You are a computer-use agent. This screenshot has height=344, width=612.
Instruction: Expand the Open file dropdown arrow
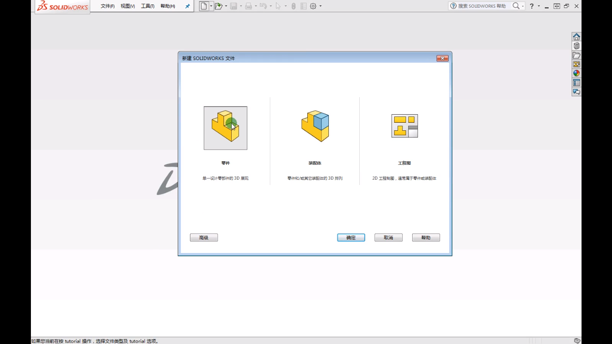tap(226, 6)
